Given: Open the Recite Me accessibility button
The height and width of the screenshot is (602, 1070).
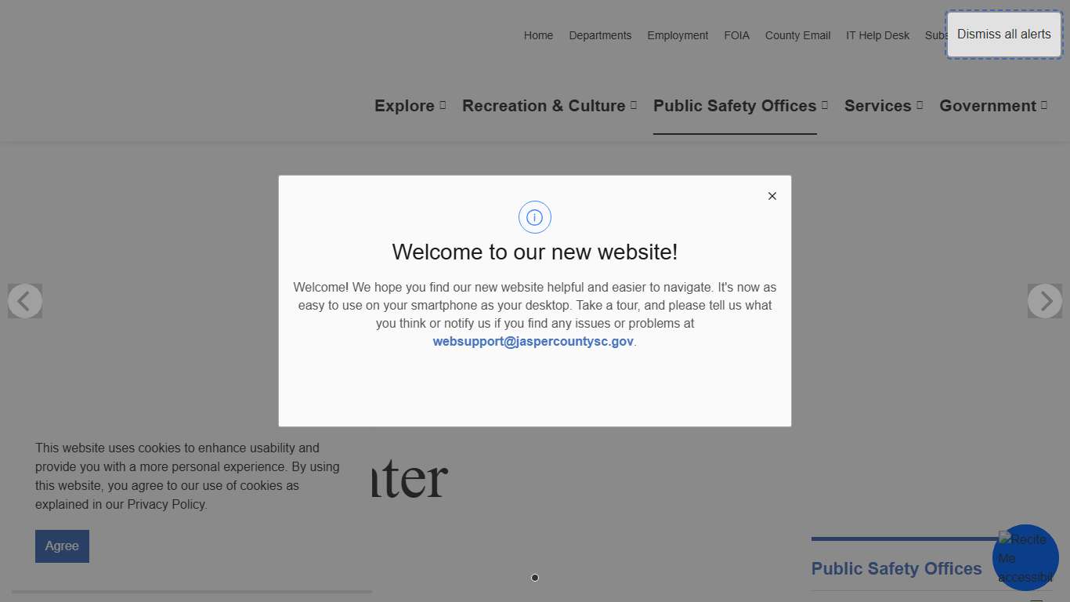Looking at the screenshot, I should 1025,557.
